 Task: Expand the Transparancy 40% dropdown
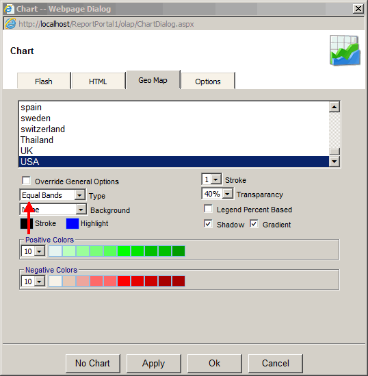218,194
